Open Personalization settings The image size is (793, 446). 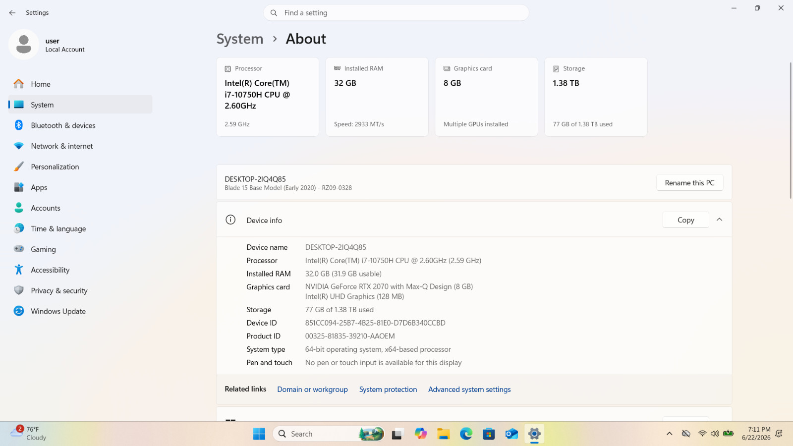[80, 167]
